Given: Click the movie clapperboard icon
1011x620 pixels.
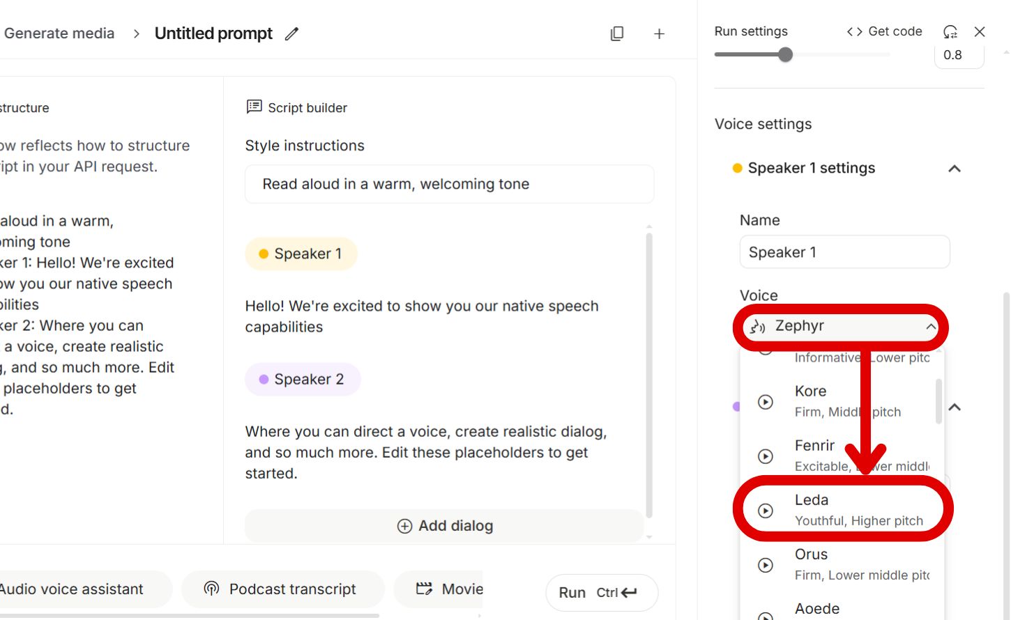Looking at the screenshot, I should 425,589.
